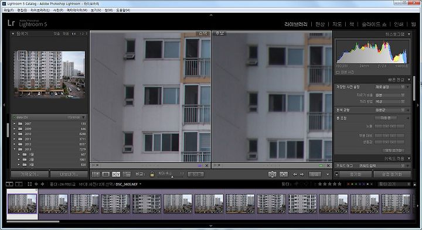
Task: Switch to the Develop module
Action: pos(320,24)
